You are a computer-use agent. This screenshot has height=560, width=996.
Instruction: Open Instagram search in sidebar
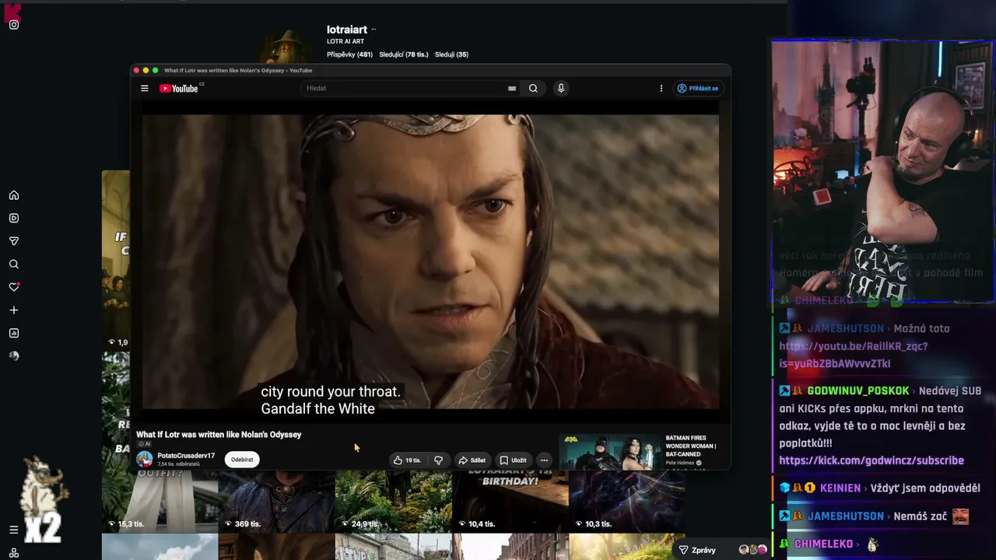(14, 264)
